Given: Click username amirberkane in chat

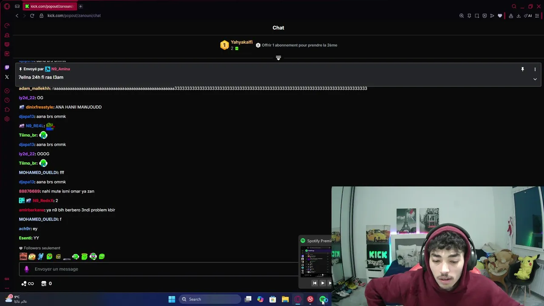Looking at the screenshot, I should click(x=31, y=210).
